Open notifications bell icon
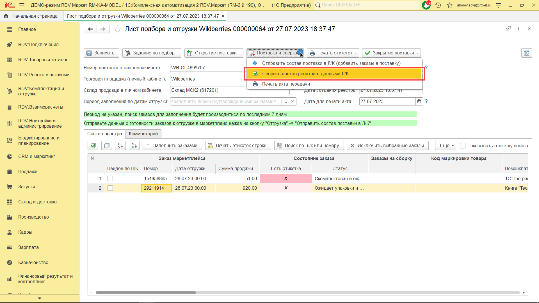Image resolution: width=539 pixels, height=303 pixels. click(x=426, y=5)
